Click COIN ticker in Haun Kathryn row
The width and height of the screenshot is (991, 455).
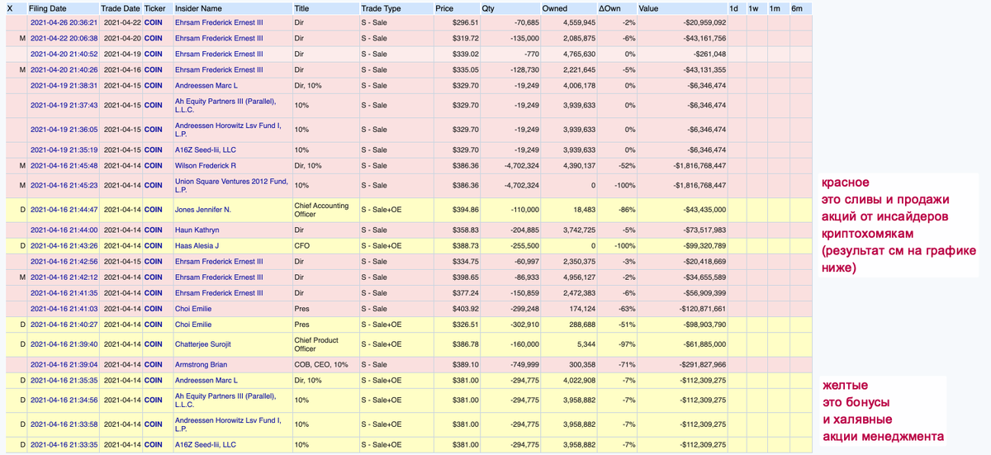click(153, 230)
